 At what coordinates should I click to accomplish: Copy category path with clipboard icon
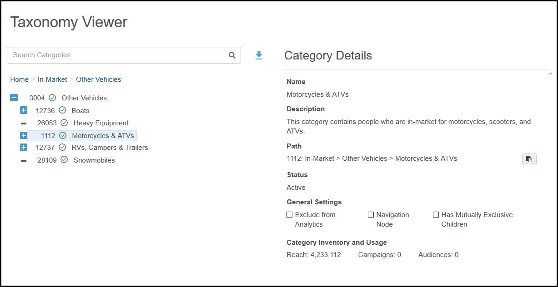[x=529, y=158]
